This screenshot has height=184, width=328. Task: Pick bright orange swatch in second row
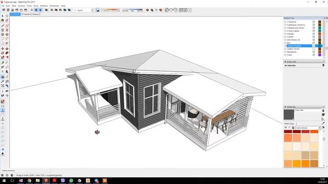(x=288, y=138)
